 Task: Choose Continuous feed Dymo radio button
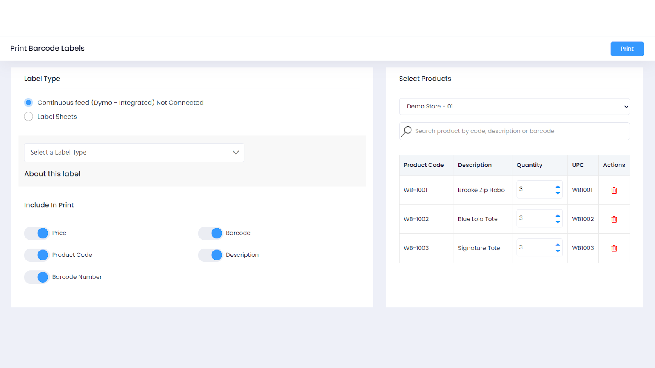pos(29,103)
